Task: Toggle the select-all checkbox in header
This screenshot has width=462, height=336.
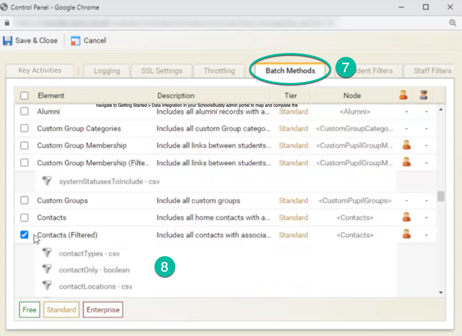Action: [x=24, y=96]
